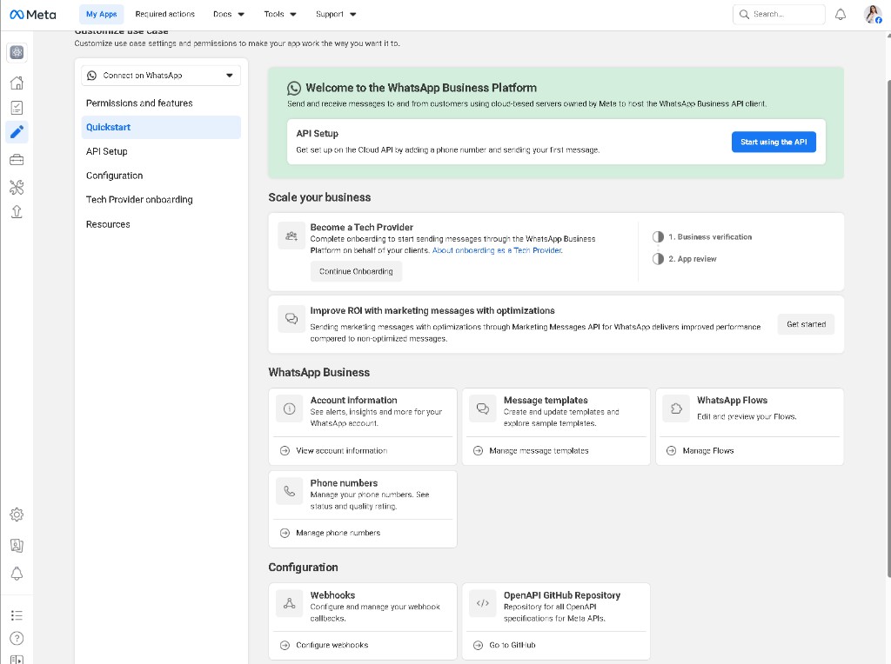Select the My Apps tab
The height and width of the screenshot is (664, 891).
(x=101, y=14)
